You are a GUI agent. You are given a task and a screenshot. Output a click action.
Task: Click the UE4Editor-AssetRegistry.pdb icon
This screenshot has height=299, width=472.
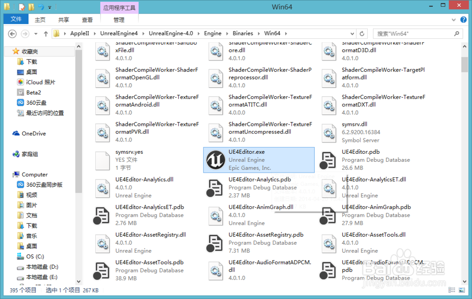[215, 243]
